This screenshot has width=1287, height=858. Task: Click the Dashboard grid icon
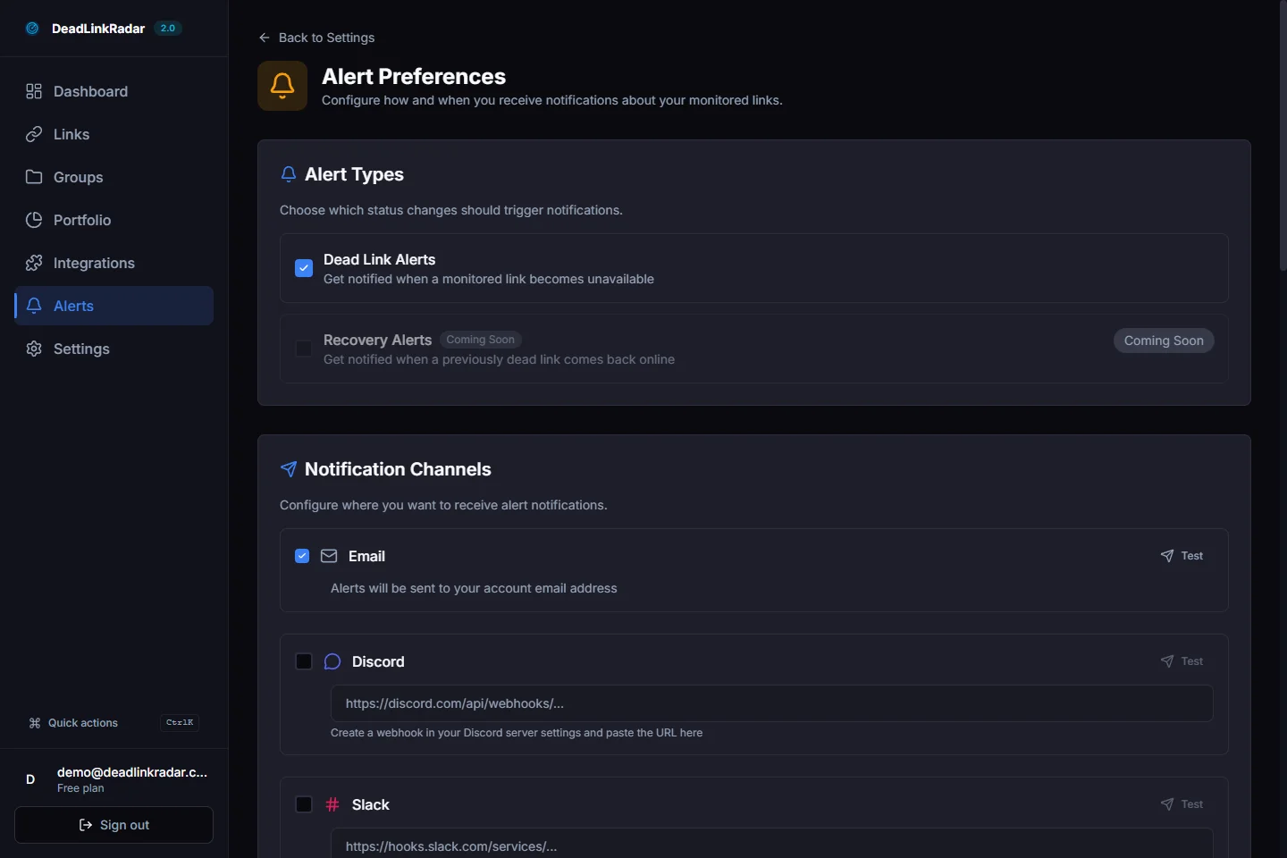click(34, 91)
